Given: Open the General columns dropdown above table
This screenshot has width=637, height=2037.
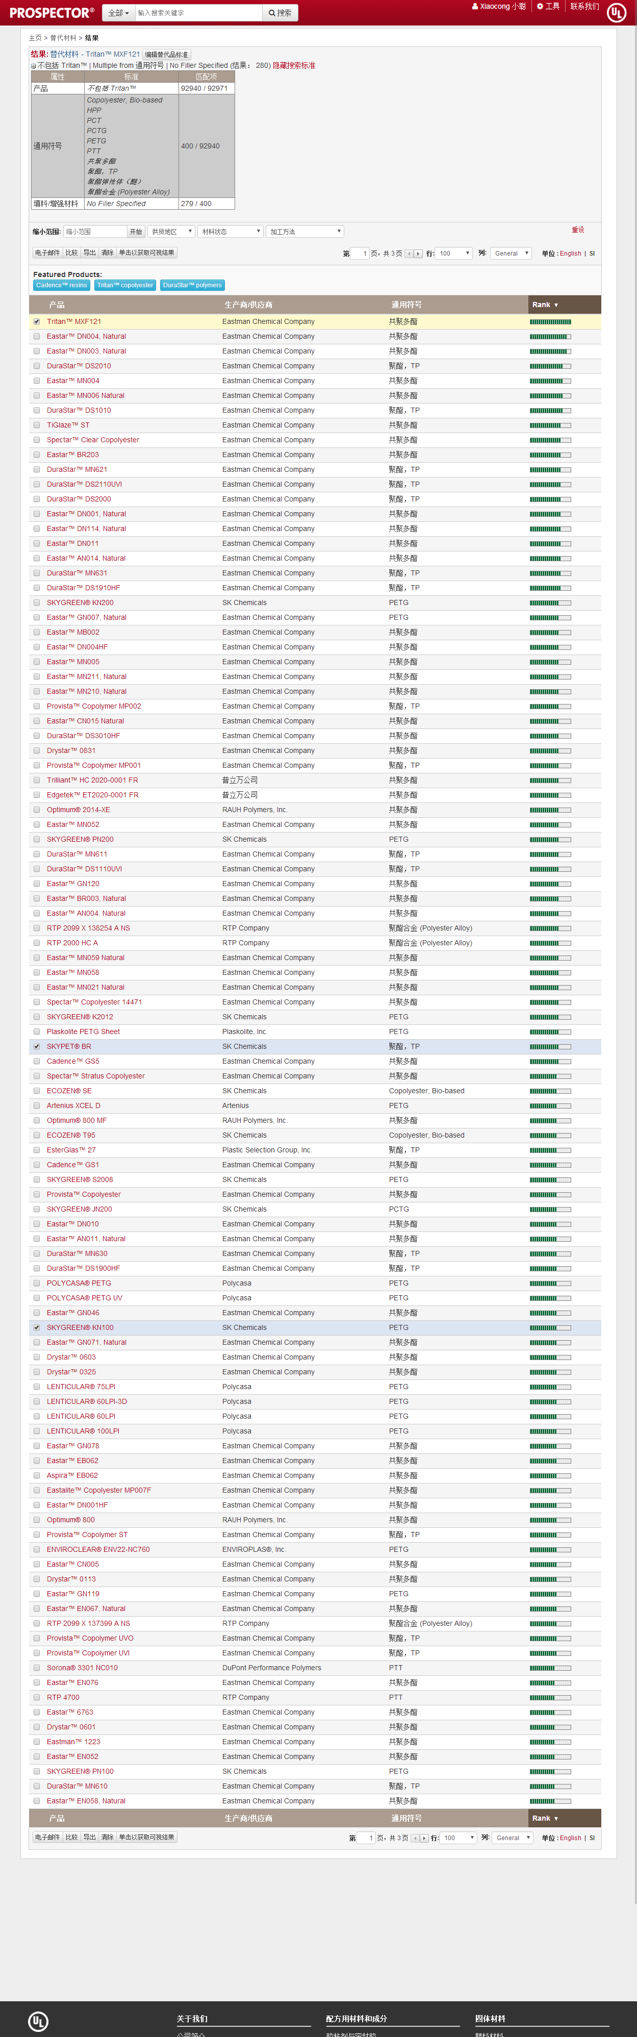Looking at the screenshot, I should click(x=511, y=254).
